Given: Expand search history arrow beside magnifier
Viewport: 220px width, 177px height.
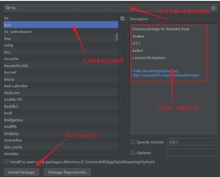Looking at the screenshot, I should point(10,8).
